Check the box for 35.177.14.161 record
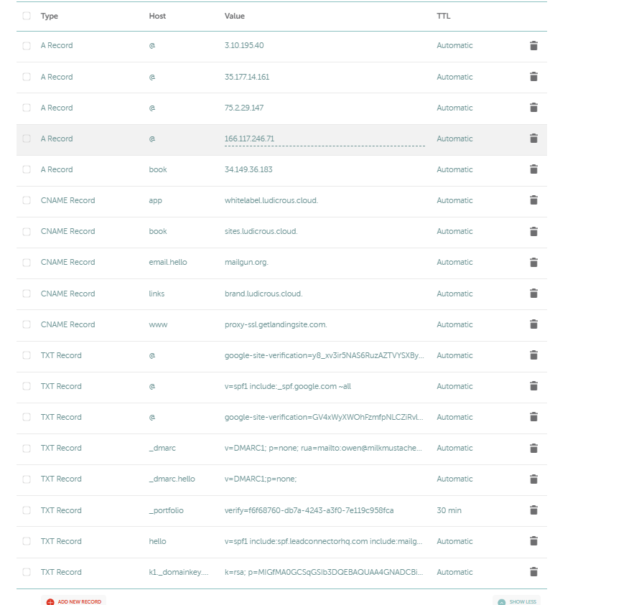634x605 pixels. point(27,77)
